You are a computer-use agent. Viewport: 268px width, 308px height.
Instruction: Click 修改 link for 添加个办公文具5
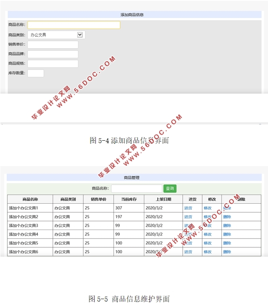207,243
